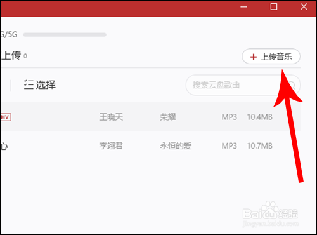Focus the 搜索云盘歌曲 search field
The height and width of the screenshot is (235, 317).
pyautogui.click(x=243, y=85)
